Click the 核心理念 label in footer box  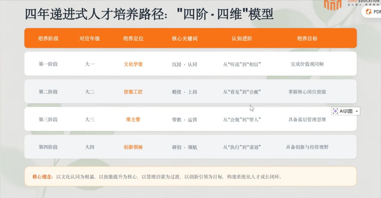43,177
